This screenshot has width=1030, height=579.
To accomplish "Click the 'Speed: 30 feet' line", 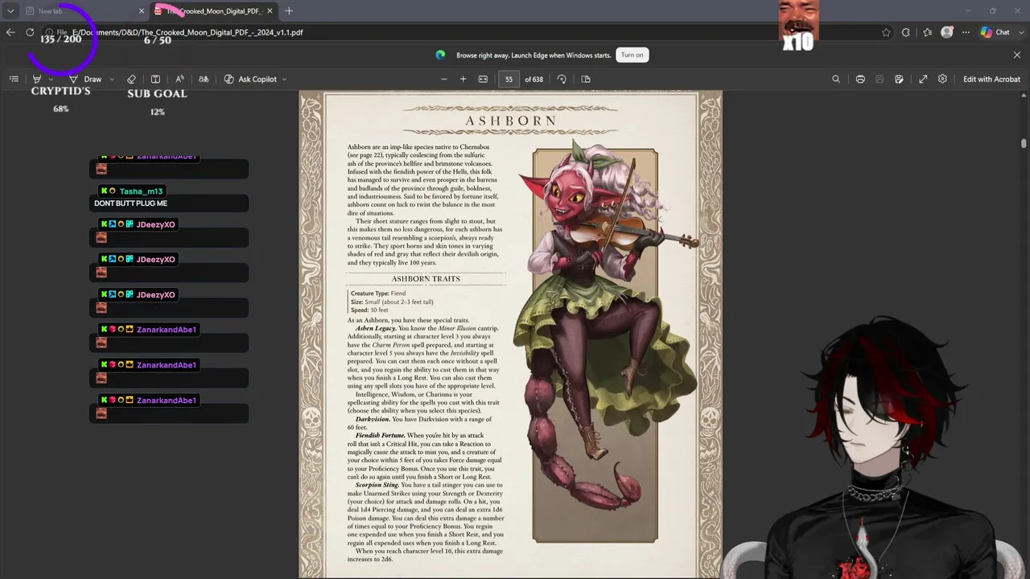I will tap(369, 310).
